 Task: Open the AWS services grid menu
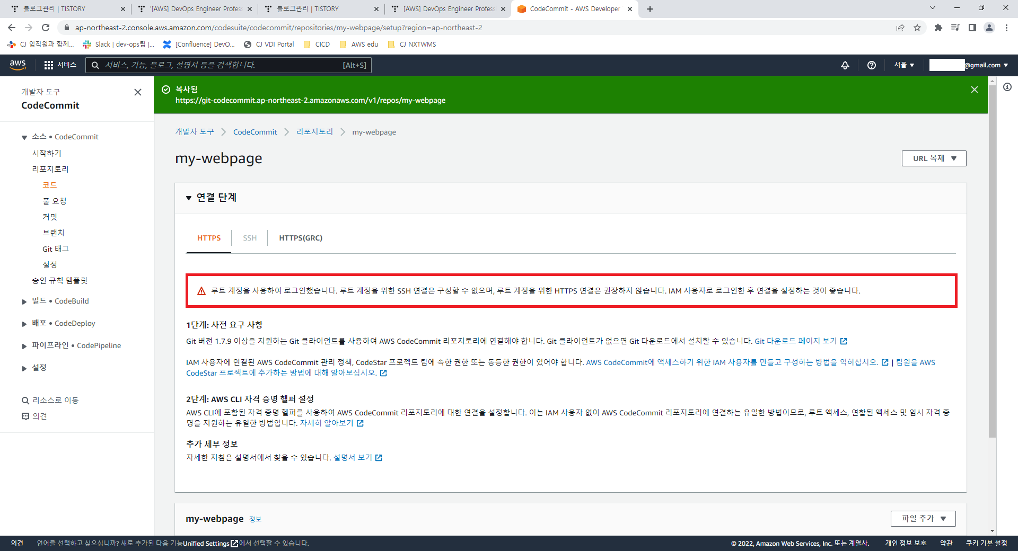[x=49, y=65]
